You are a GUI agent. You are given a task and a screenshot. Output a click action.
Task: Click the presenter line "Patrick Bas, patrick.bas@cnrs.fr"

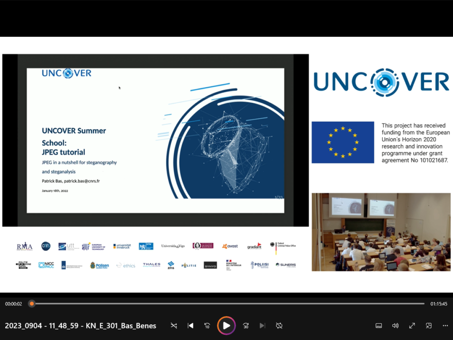coord(71,181)
